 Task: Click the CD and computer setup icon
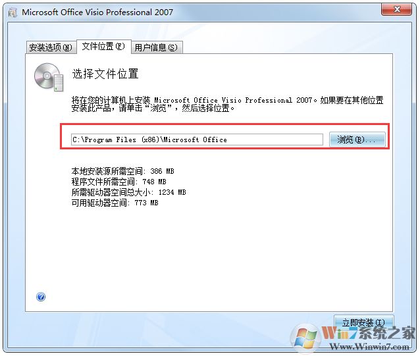coord(49,77)
